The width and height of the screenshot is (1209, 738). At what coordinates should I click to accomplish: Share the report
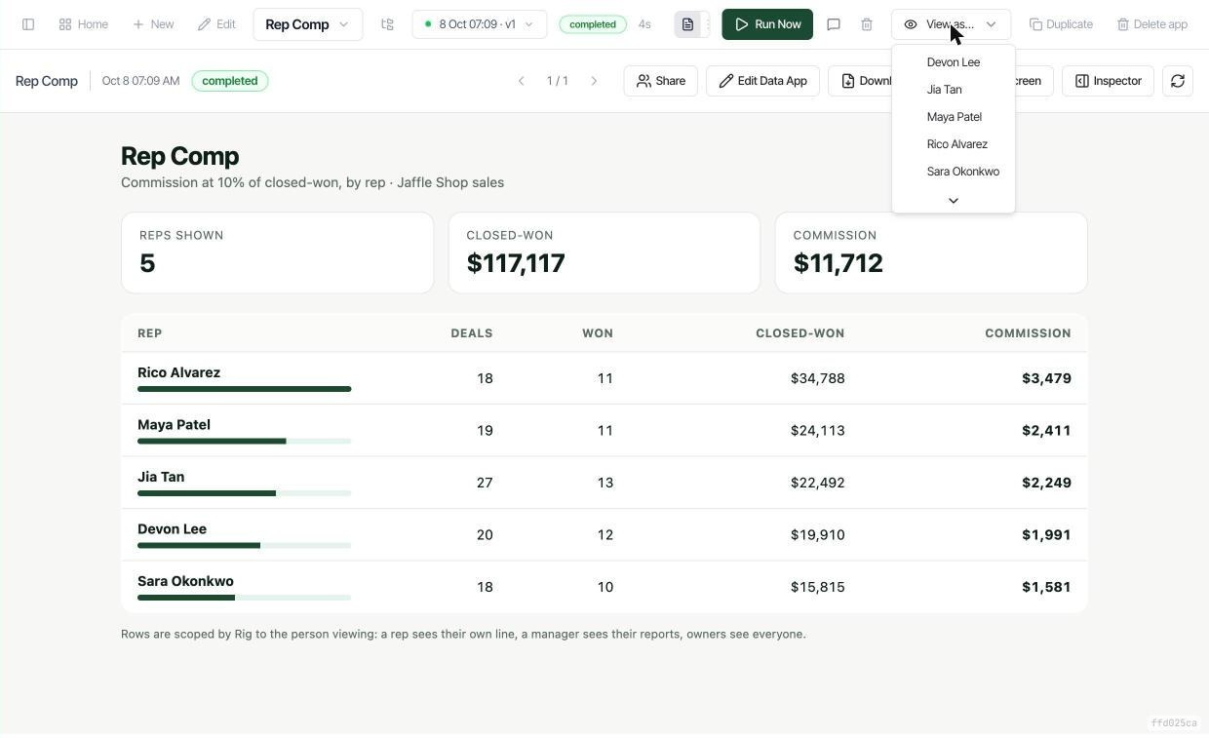660,81
